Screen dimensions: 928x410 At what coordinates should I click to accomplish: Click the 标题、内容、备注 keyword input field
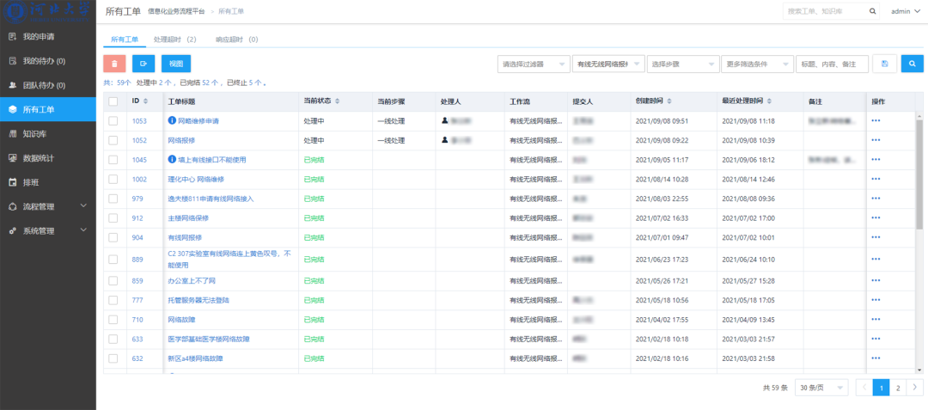(831, 64)
